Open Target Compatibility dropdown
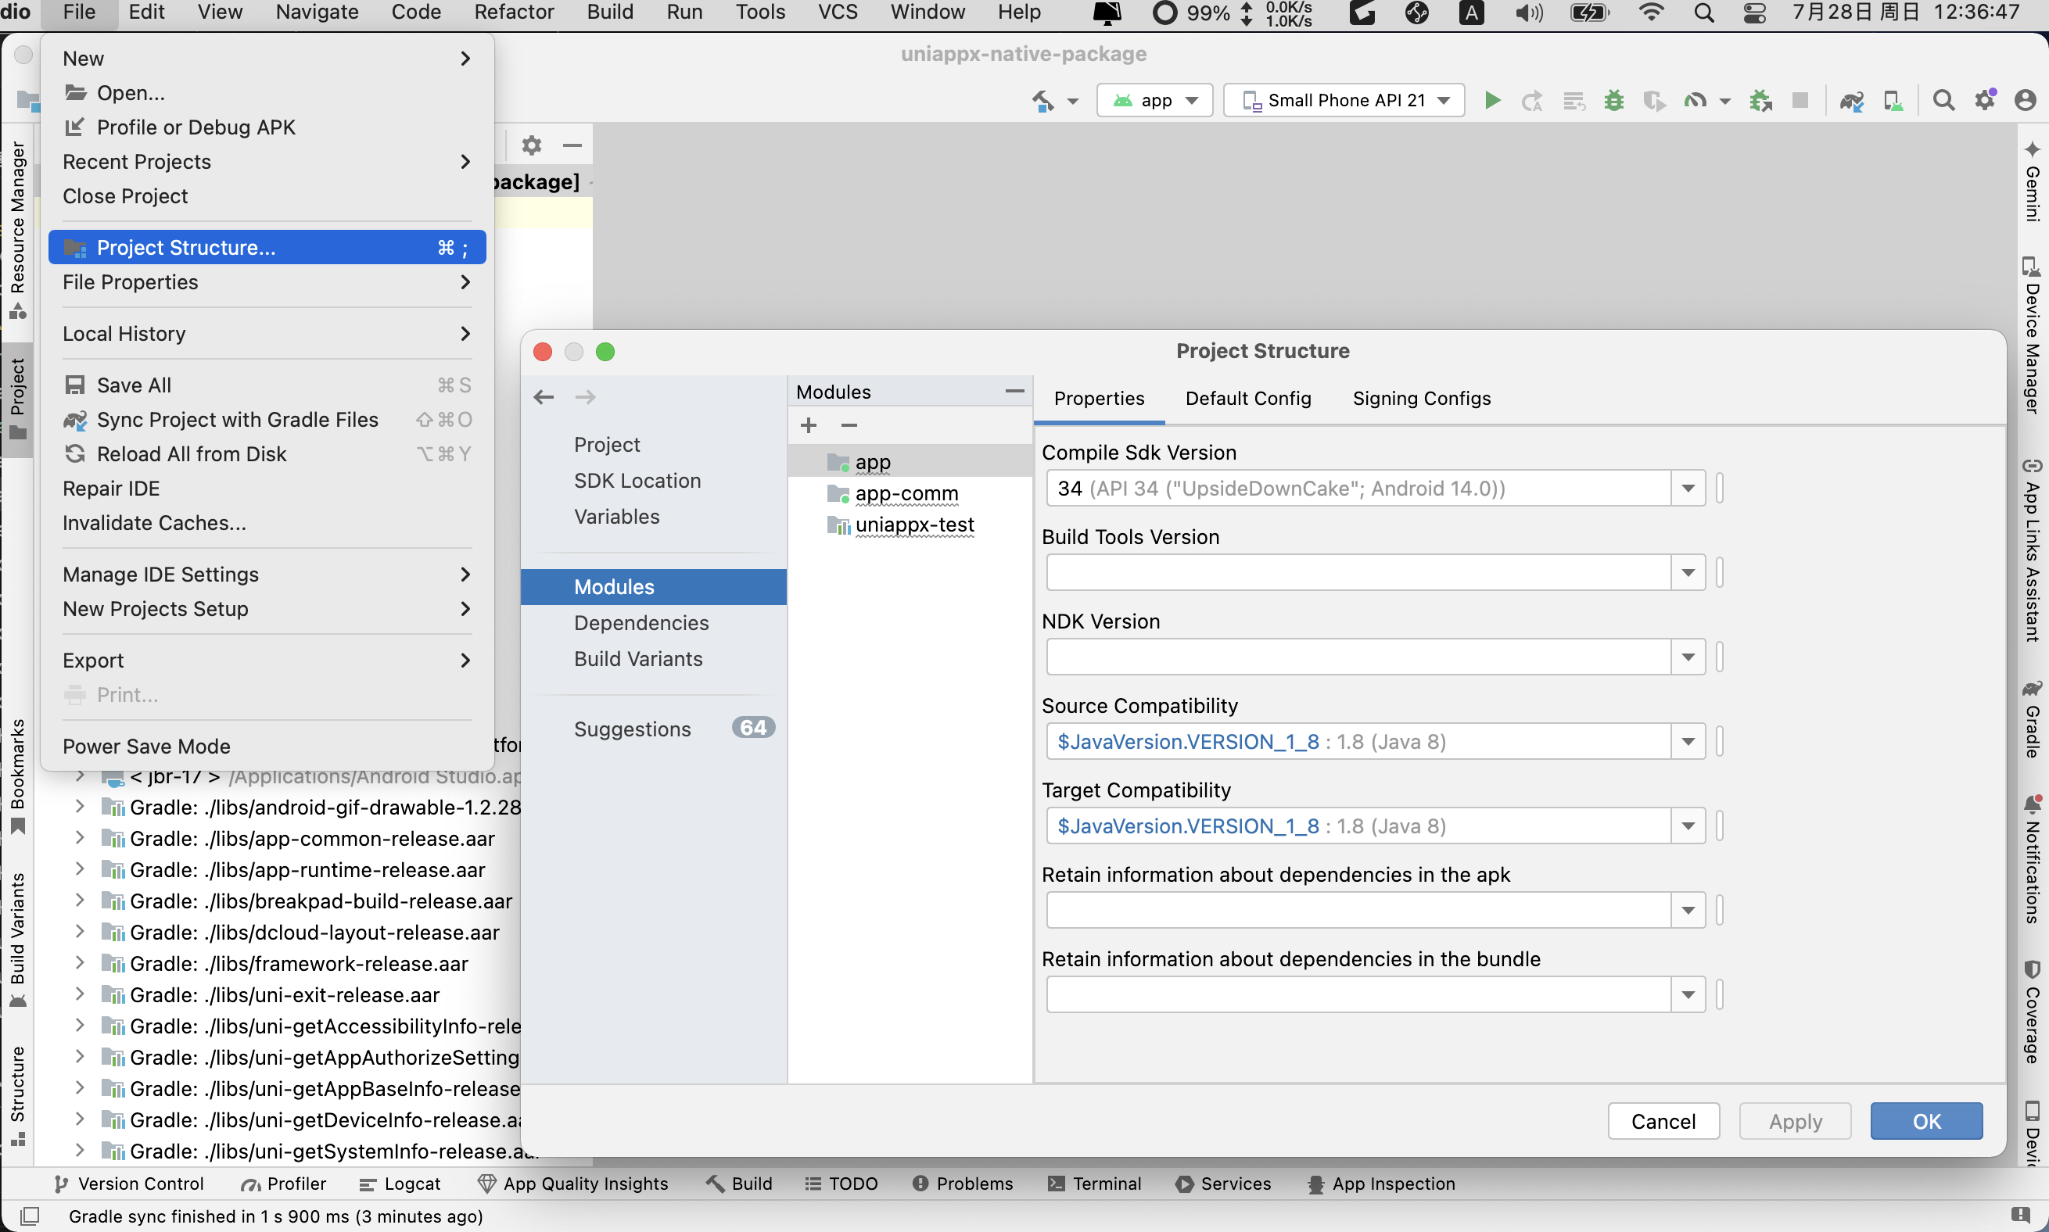The width and height of the screenshot is (2049, 1232). (x=1688, y=826)
